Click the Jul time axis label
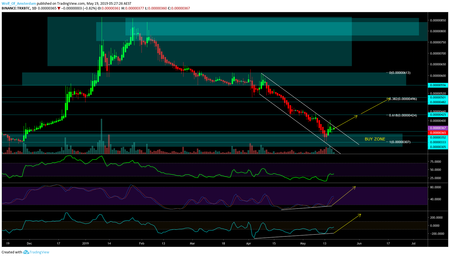Image resolution: width=450 pixels, height=257 pixels. pos(414,243)
